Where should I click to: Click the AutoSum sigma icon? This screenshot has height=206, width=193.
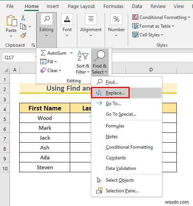point(43,53)
